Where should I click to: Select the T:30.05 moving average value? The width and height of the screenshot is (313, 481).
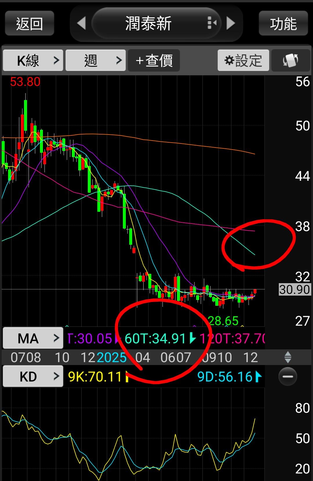(x=90, y=338)
